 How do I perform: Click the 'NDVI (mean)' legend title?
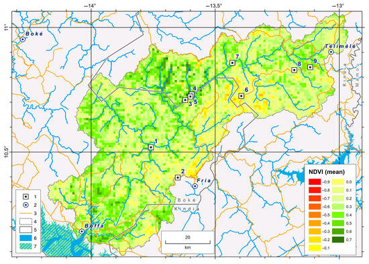tap(327, 172)
